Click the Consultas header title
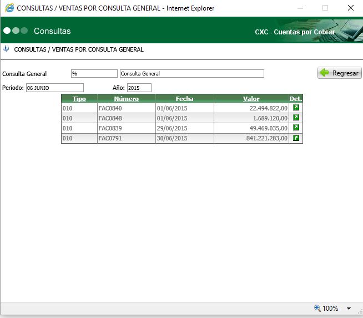The image size is (363, 318). pyautogui.click(x=52, y=31)
